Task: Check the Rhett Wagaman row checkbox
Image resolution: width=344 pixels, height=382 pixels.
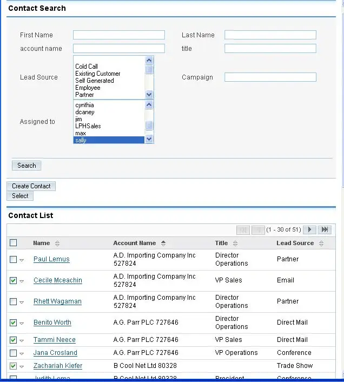Action: click(x=14, y=301)
